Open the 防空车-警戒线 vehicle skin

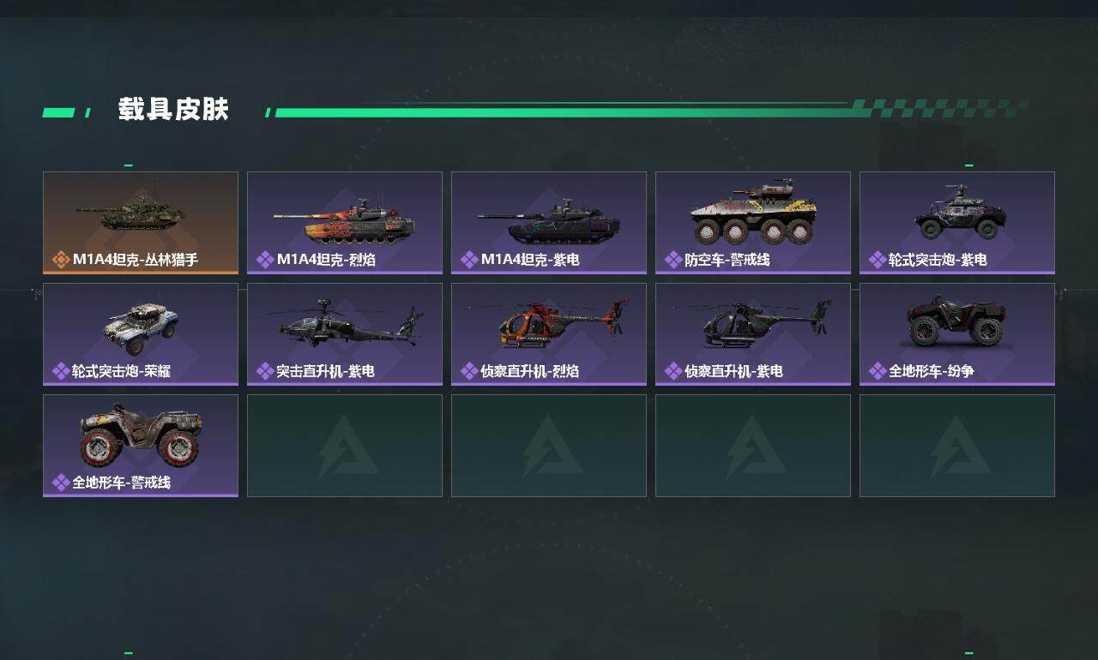[x=753, y=223]
